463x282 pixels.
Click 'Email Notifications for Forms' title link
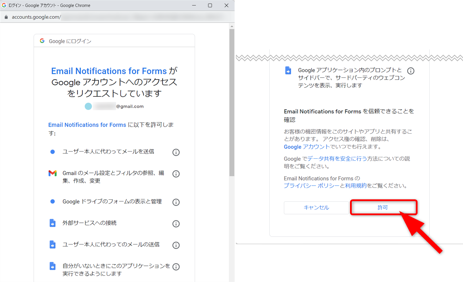[x=109, y=71]
